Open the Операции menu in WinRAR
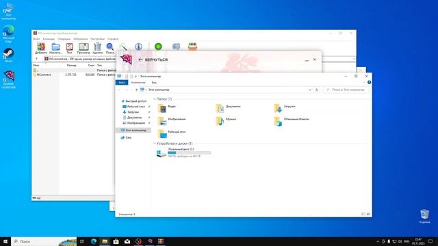Screen dimensions: 438x246 [x=64, y=39]
